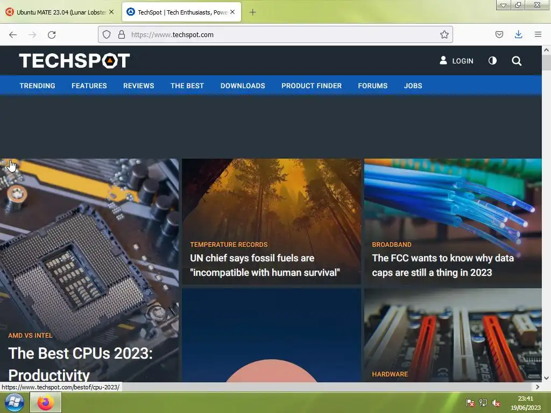Read the FCC data caps article
Image resolution: width=551 pixels, height=413 pixels.
coord(443,265)
